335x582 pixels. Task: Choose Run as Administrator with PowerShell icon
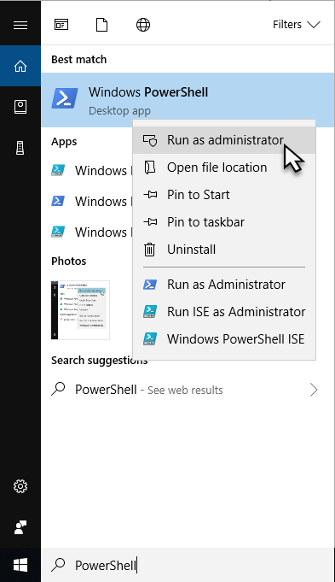(224, 285)
